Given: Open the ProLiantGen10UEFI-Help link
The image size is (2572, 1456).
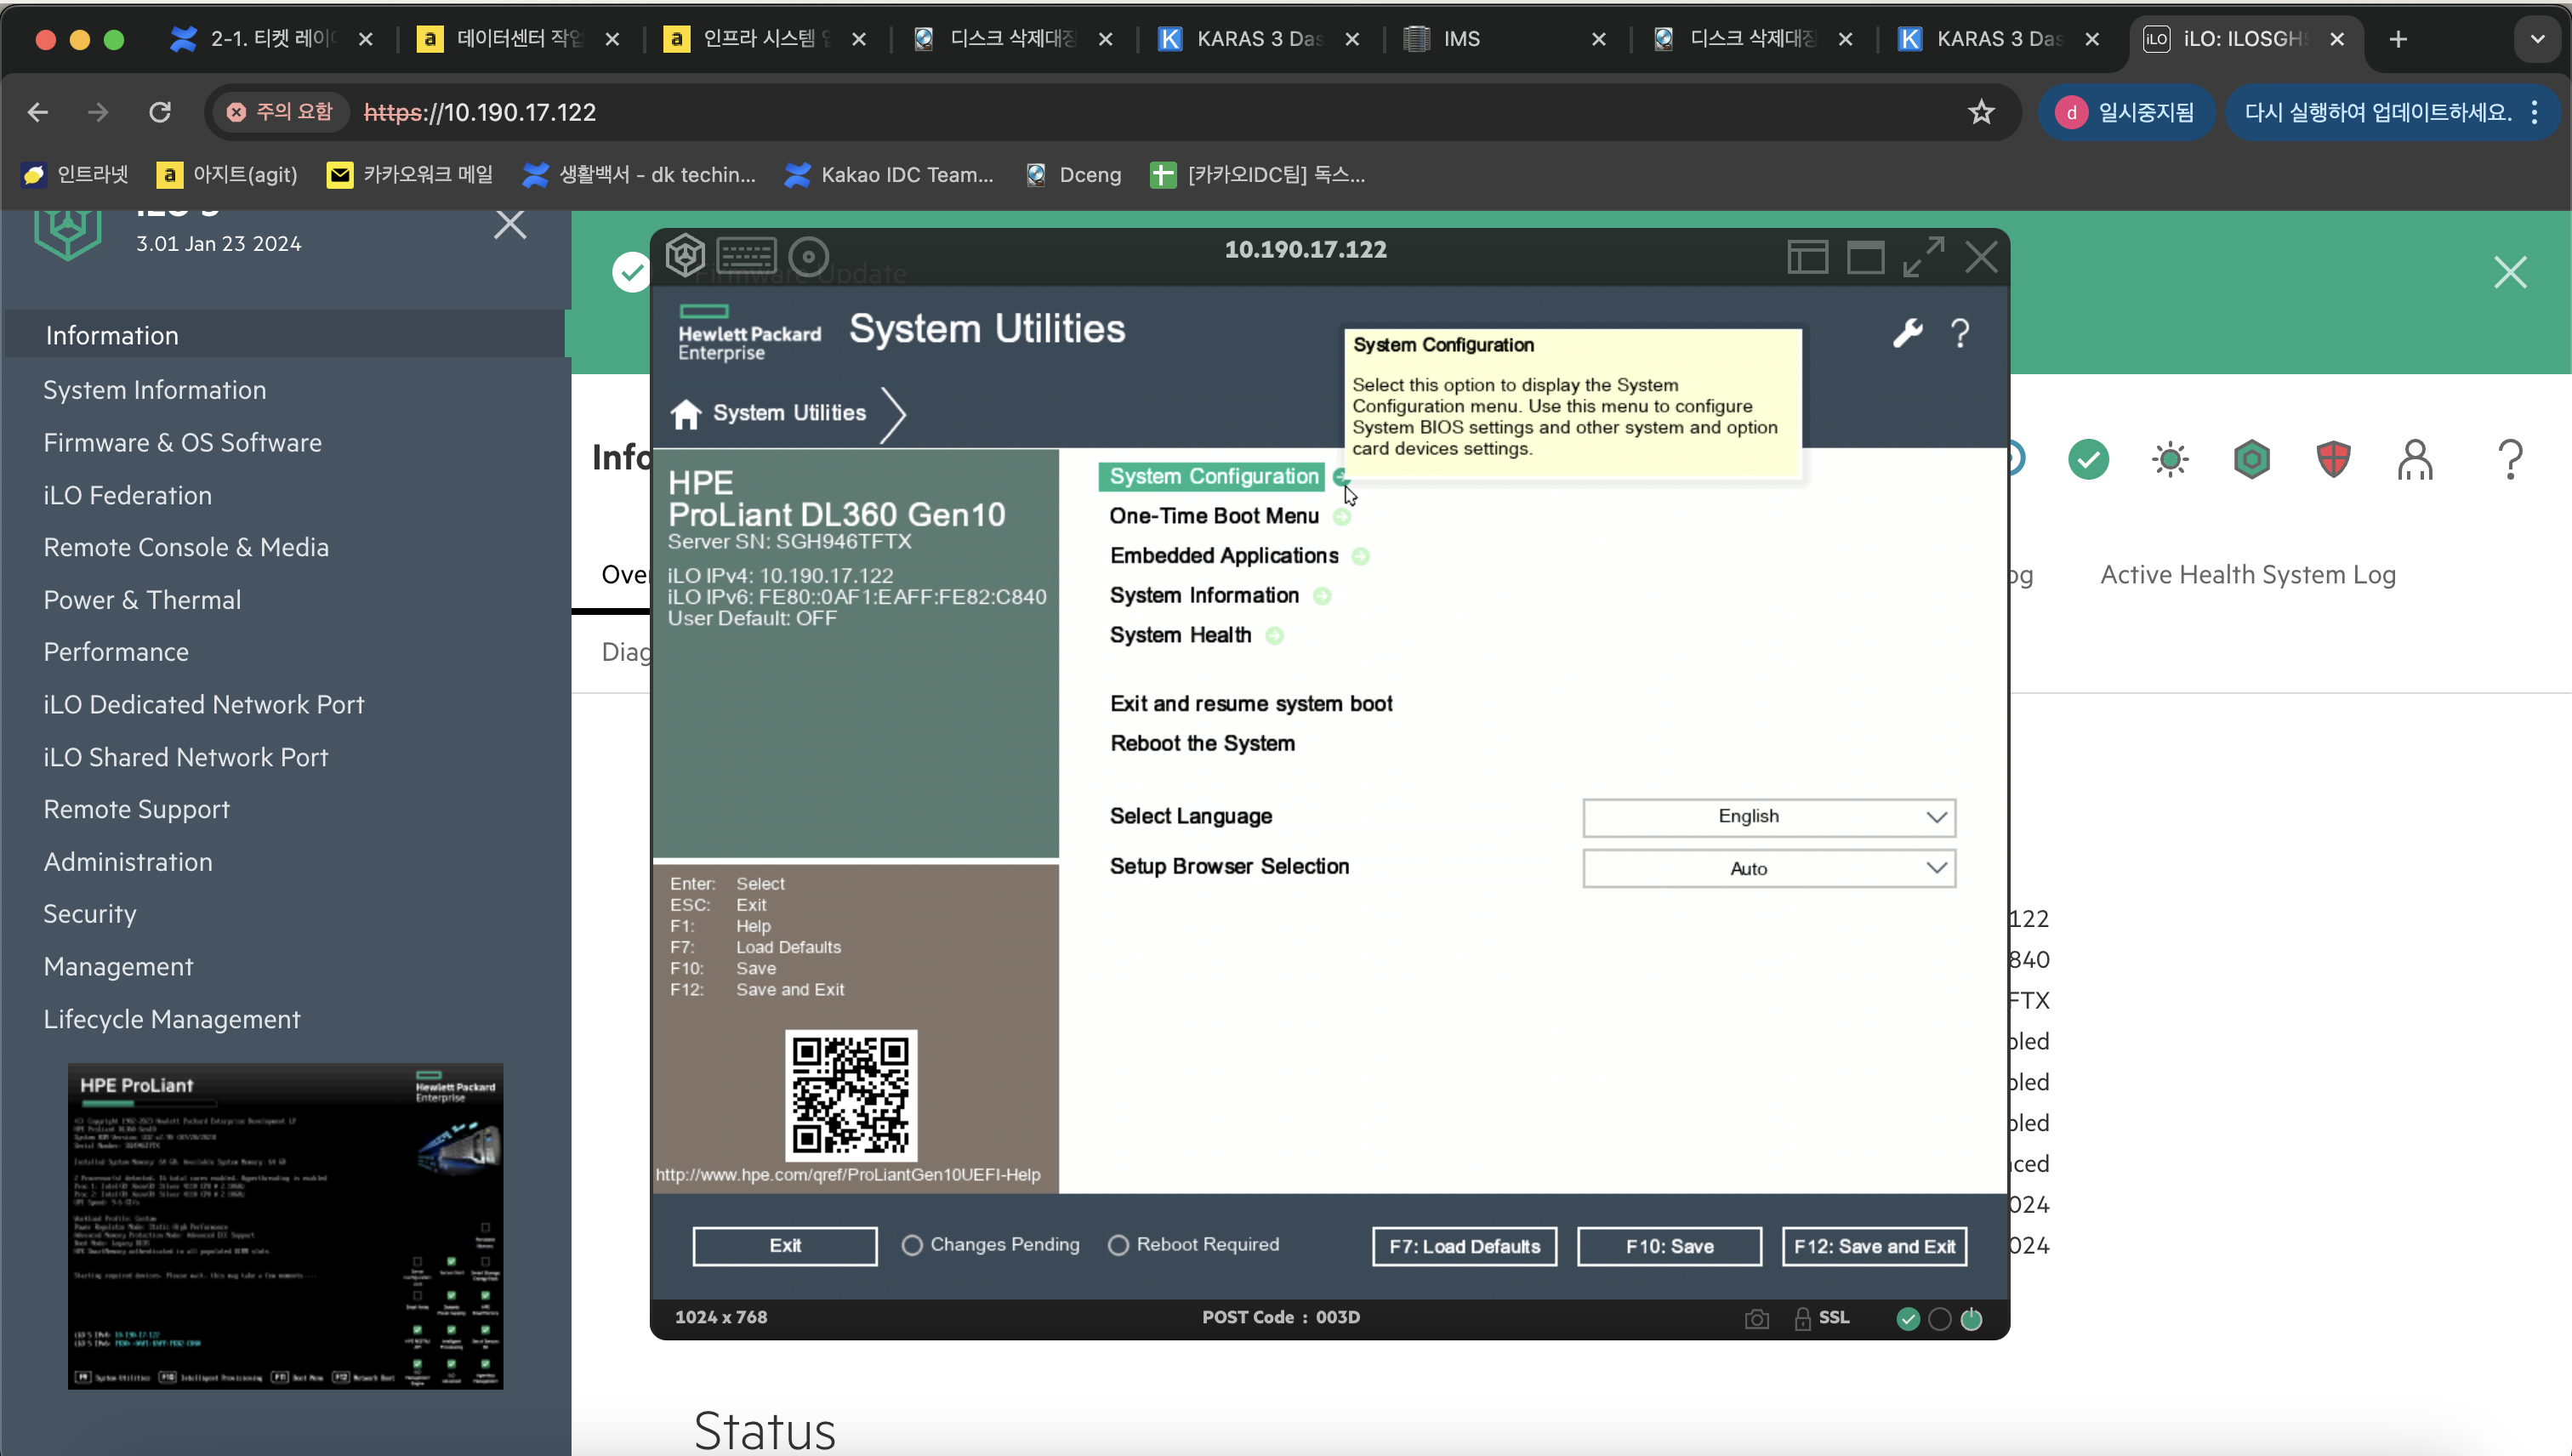Looking at the screenshot, I should click(x=848, y=1175).
